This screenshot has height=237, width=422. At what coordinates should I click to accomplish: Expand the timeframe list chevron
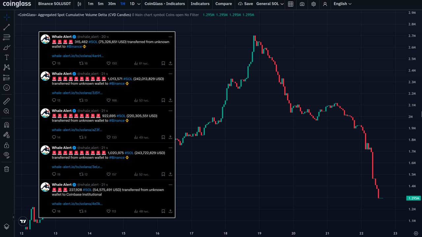point(139,4)
